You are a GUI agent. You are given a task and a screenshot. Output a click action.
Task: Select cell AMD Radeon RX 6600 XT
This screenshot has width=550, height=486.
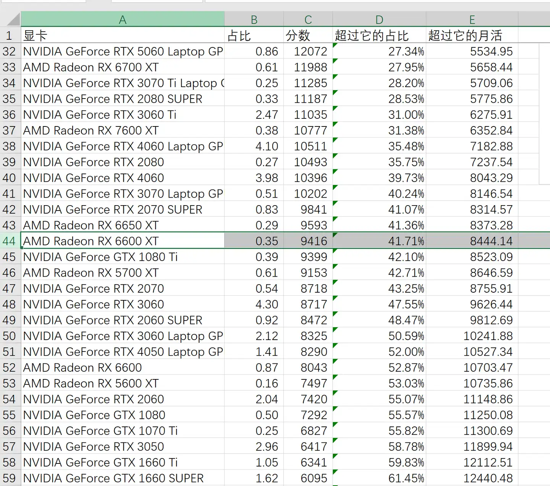[123, 241]
